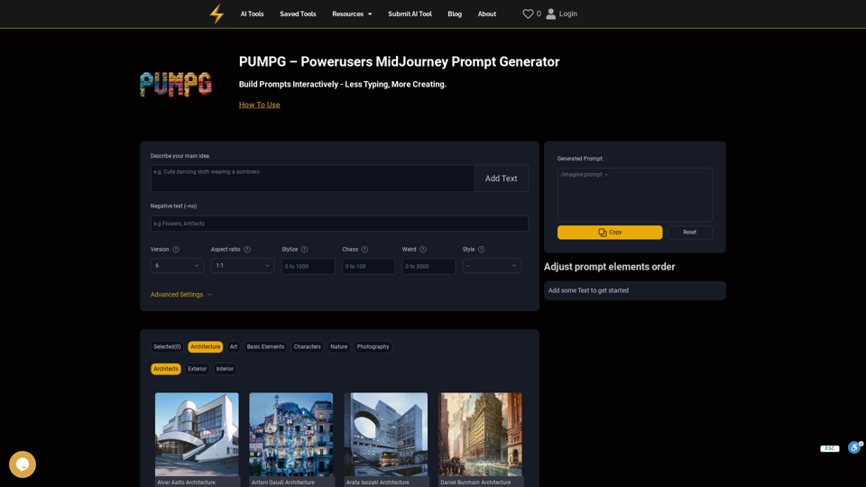Select the Arata Isozaki Architecture thumbnail
The width and height of the screenshot is (866, 487).
point(385,435)
